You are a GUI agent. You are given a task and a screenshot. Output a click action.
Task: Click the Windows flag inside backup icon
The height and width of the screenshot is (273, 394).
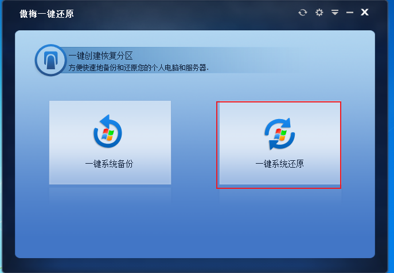[x=108, y=134]
